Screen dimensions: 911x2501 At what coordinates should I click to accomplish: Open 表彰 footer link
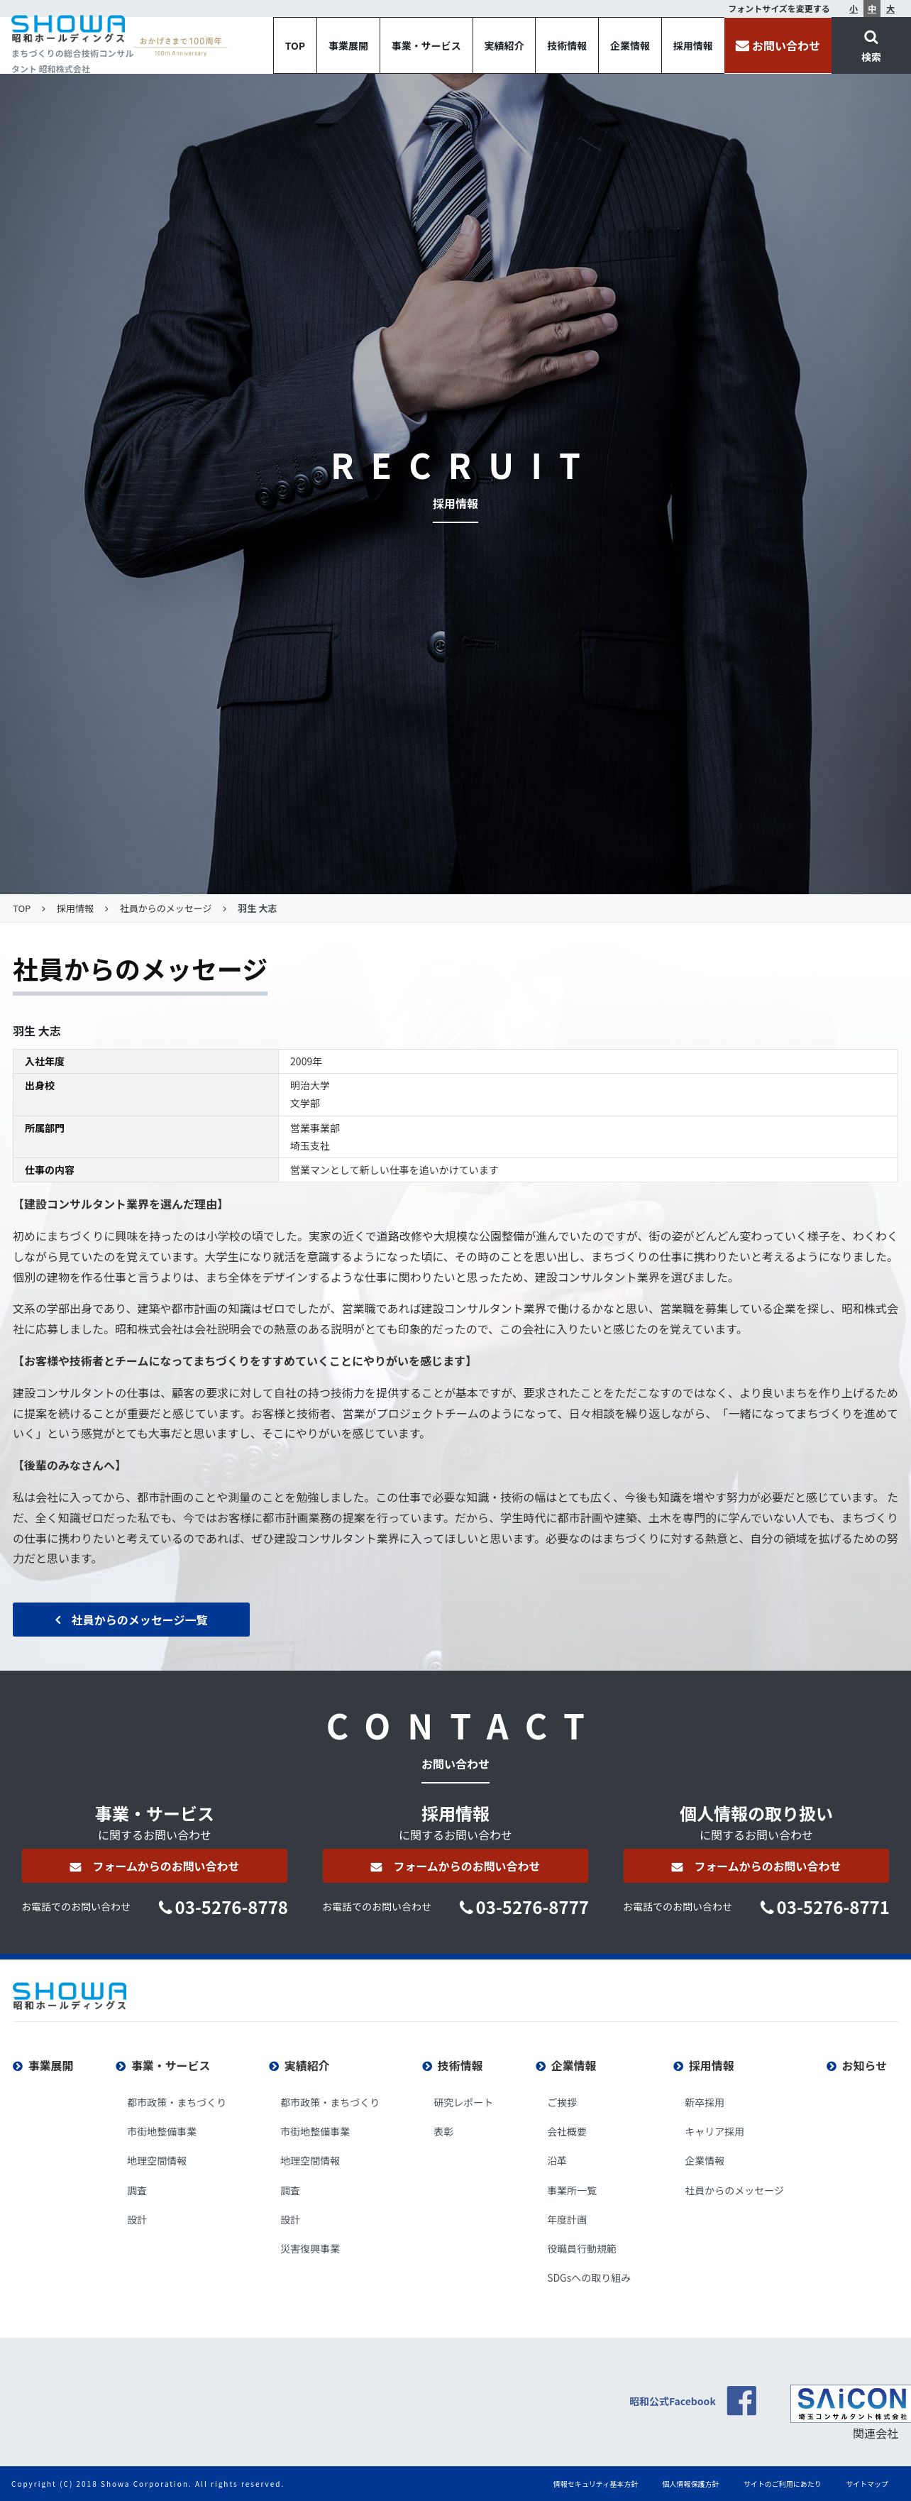pyautogui.click(x=443, y=2132)
